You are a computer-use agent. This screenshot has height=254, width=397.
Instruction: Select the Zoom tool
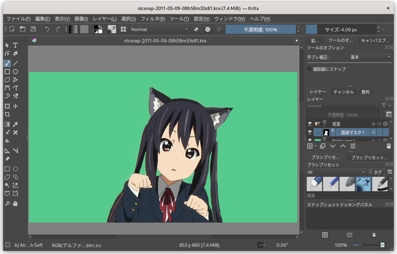(8, 204)
